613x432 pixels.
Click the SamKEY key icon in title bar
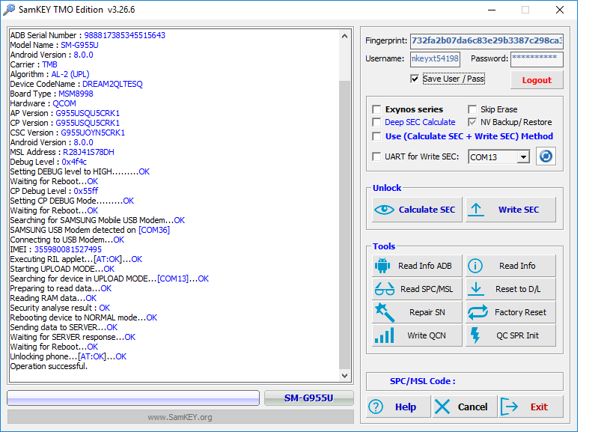pos(8,10)
